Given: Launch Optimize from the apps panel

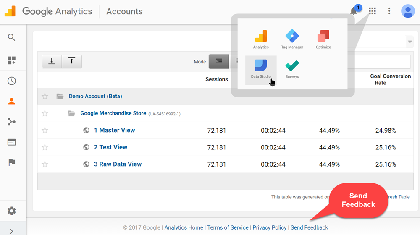Looking at the screenshot, I should (x=323, y=39).
